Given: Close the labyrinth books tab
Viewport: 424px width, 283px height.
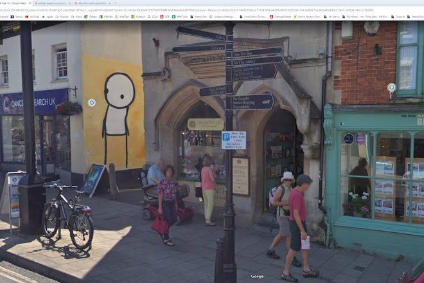Looking at the screenshot, I should pos(110,3).
